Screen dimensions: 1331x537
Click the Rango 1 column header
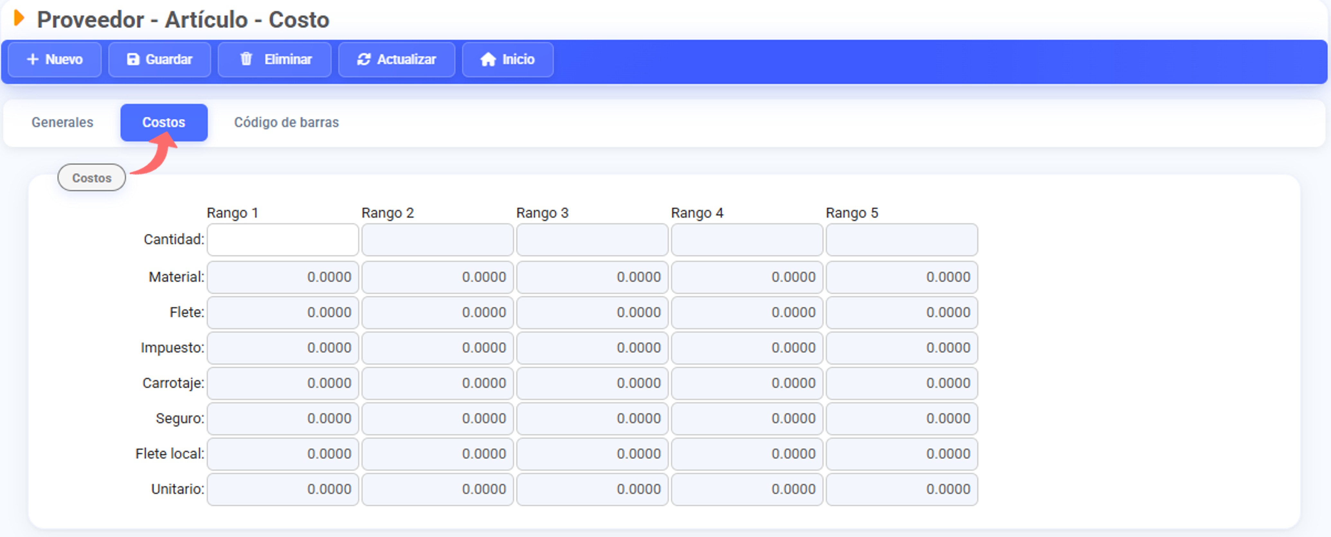coord(232,213)
